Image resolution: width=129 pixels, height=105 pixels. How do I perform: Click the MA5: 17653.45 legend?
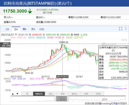pyautogui.click(x=18, y=37)
